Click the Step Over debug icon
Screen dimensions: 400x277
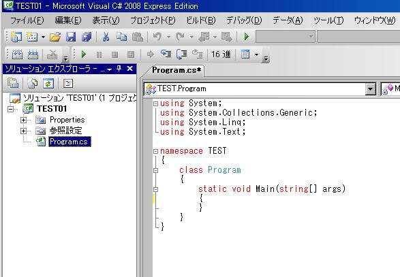click(182, 54)
